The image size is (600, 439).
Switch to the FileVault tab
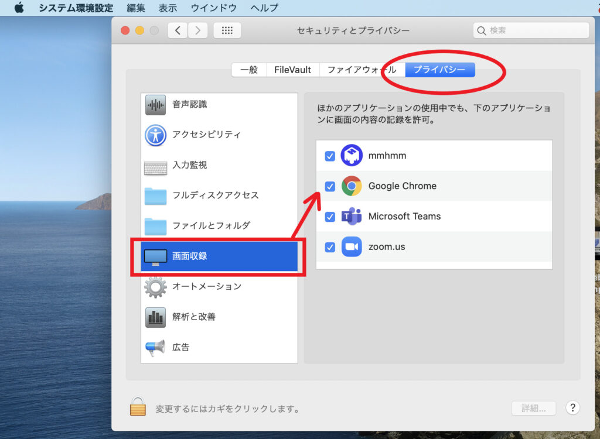tap(292, 70)
